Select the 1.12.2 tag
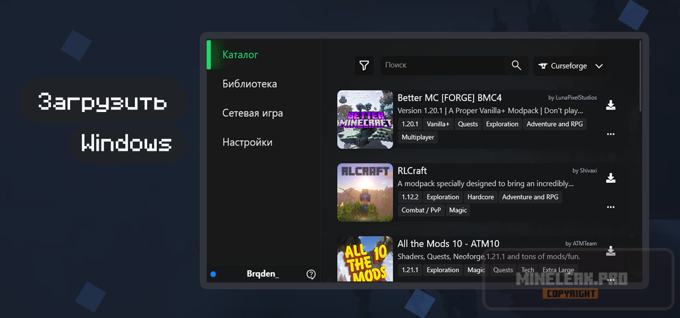Screen dimensions: 680x318 (410, 197)
